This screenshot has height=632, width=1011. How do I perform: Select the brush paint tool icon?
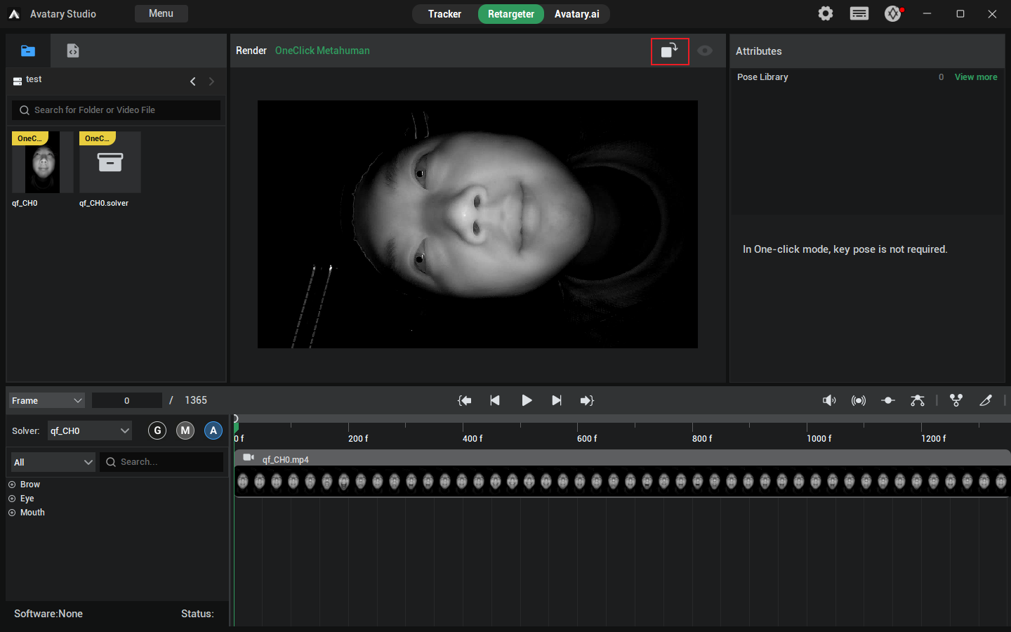click(x=986, y=400)
